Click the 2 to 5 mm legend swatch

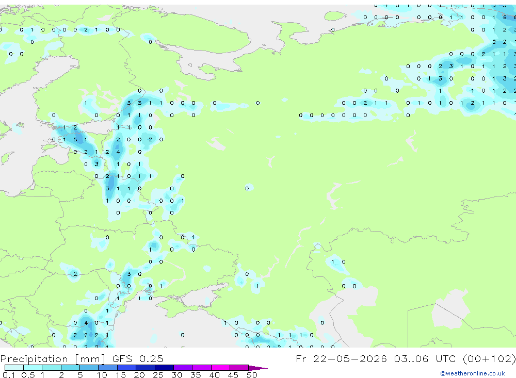(x=70, y=368)
